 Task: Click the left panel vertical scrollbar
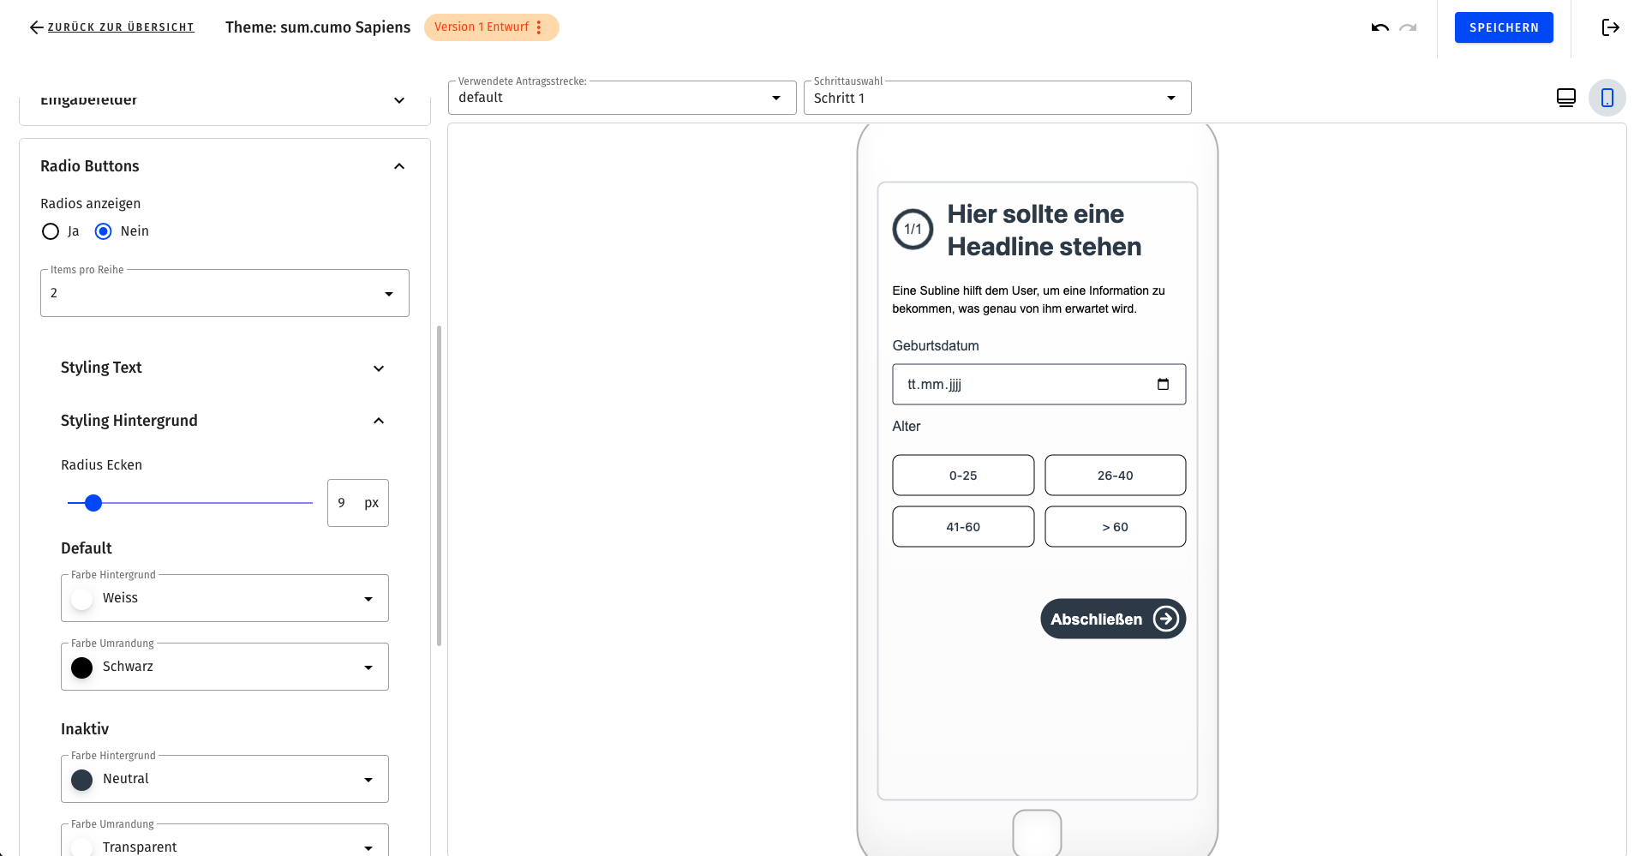[x=440, y=485]
